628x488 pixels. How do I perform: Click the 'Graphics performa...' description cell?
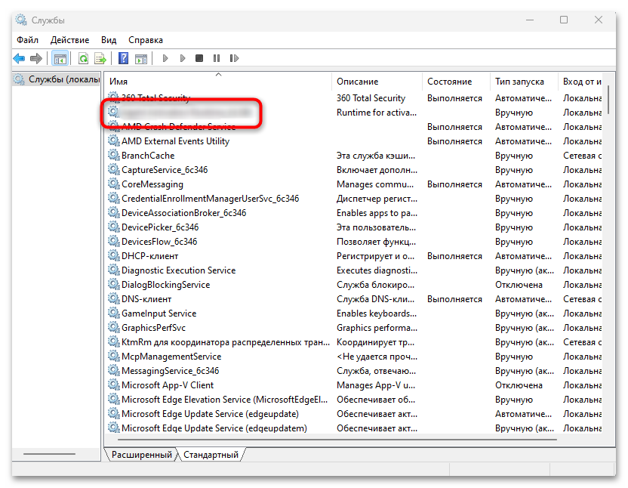click(377, 328)
